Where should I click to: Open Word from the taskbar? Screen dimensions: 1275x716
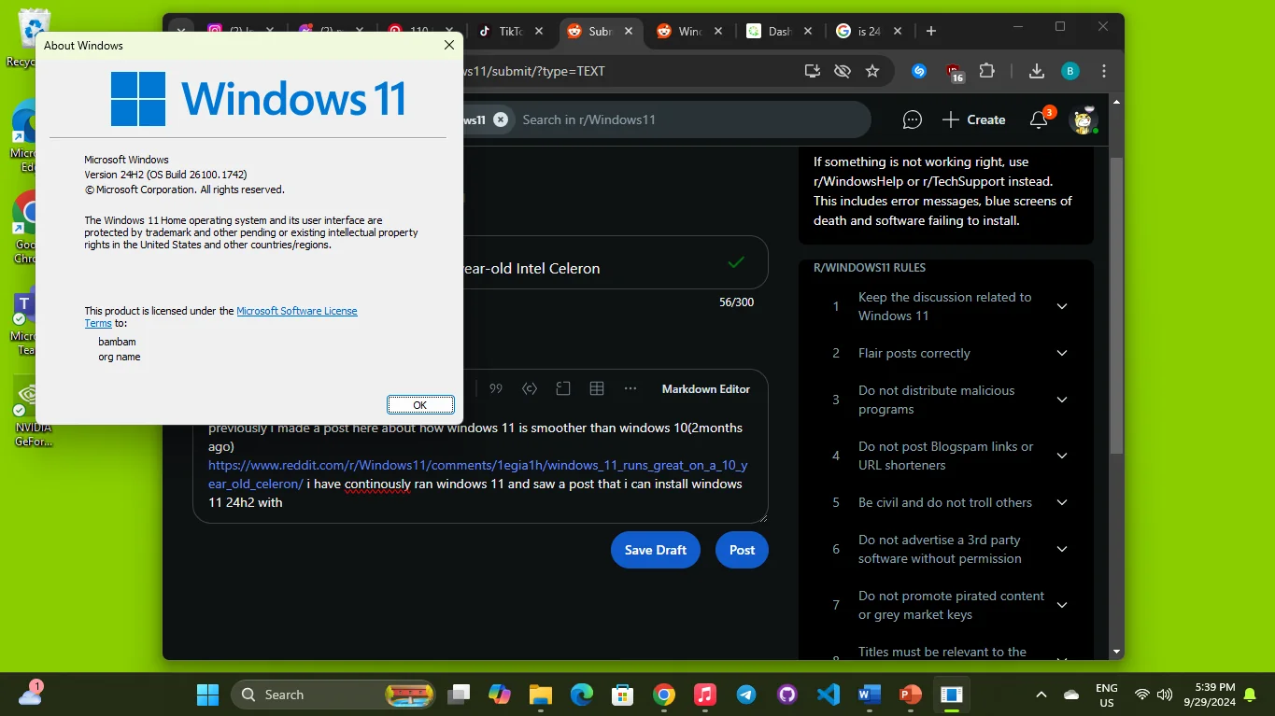click(x=870, y=695)
